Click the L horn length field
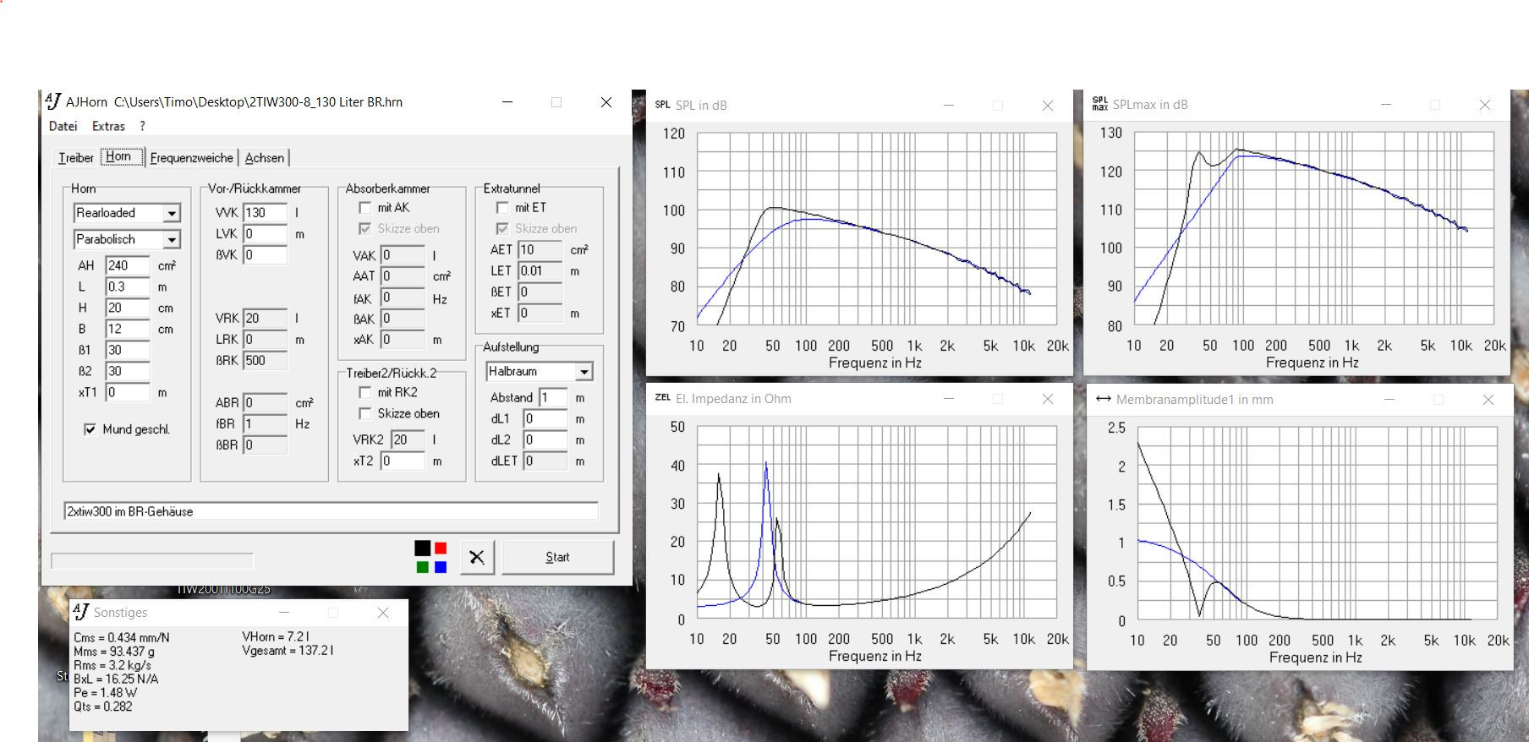 click(128, 286)
